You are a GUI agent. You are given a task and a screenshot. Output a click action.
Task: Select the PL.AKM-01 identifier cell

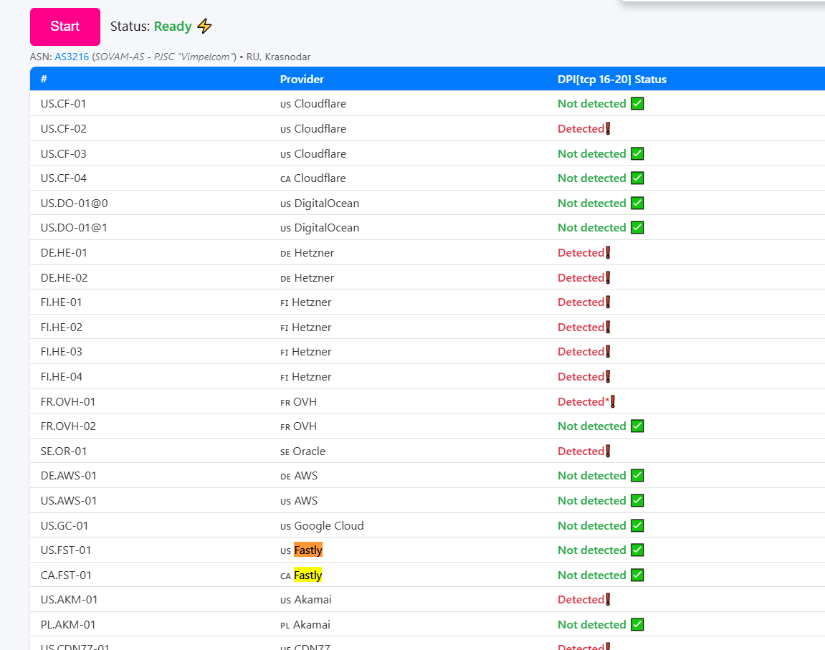point(68,625)
